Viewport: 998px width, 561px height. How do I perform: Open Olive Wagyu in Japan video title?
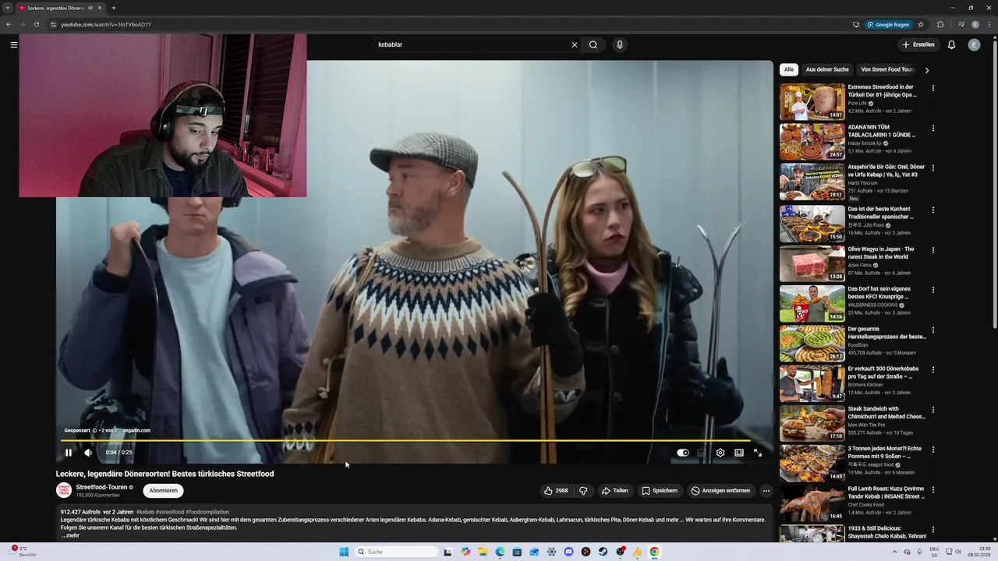click(x=882, y=252)
